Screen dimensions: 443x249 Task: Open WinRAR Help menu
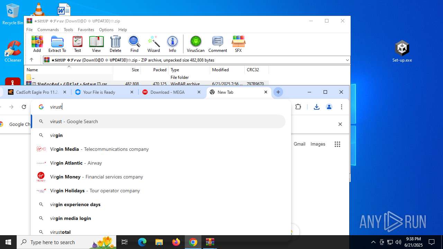123,30
